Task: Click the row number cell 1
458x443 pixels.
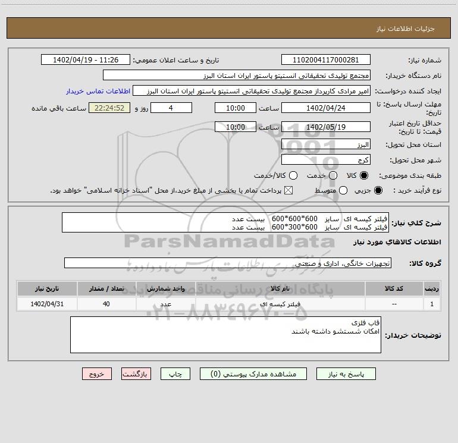Action: pos(432,304)
